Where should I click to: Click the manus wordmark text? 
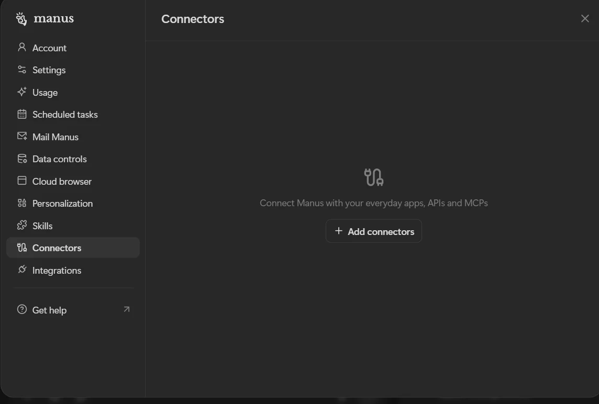(x=53, y=19)
